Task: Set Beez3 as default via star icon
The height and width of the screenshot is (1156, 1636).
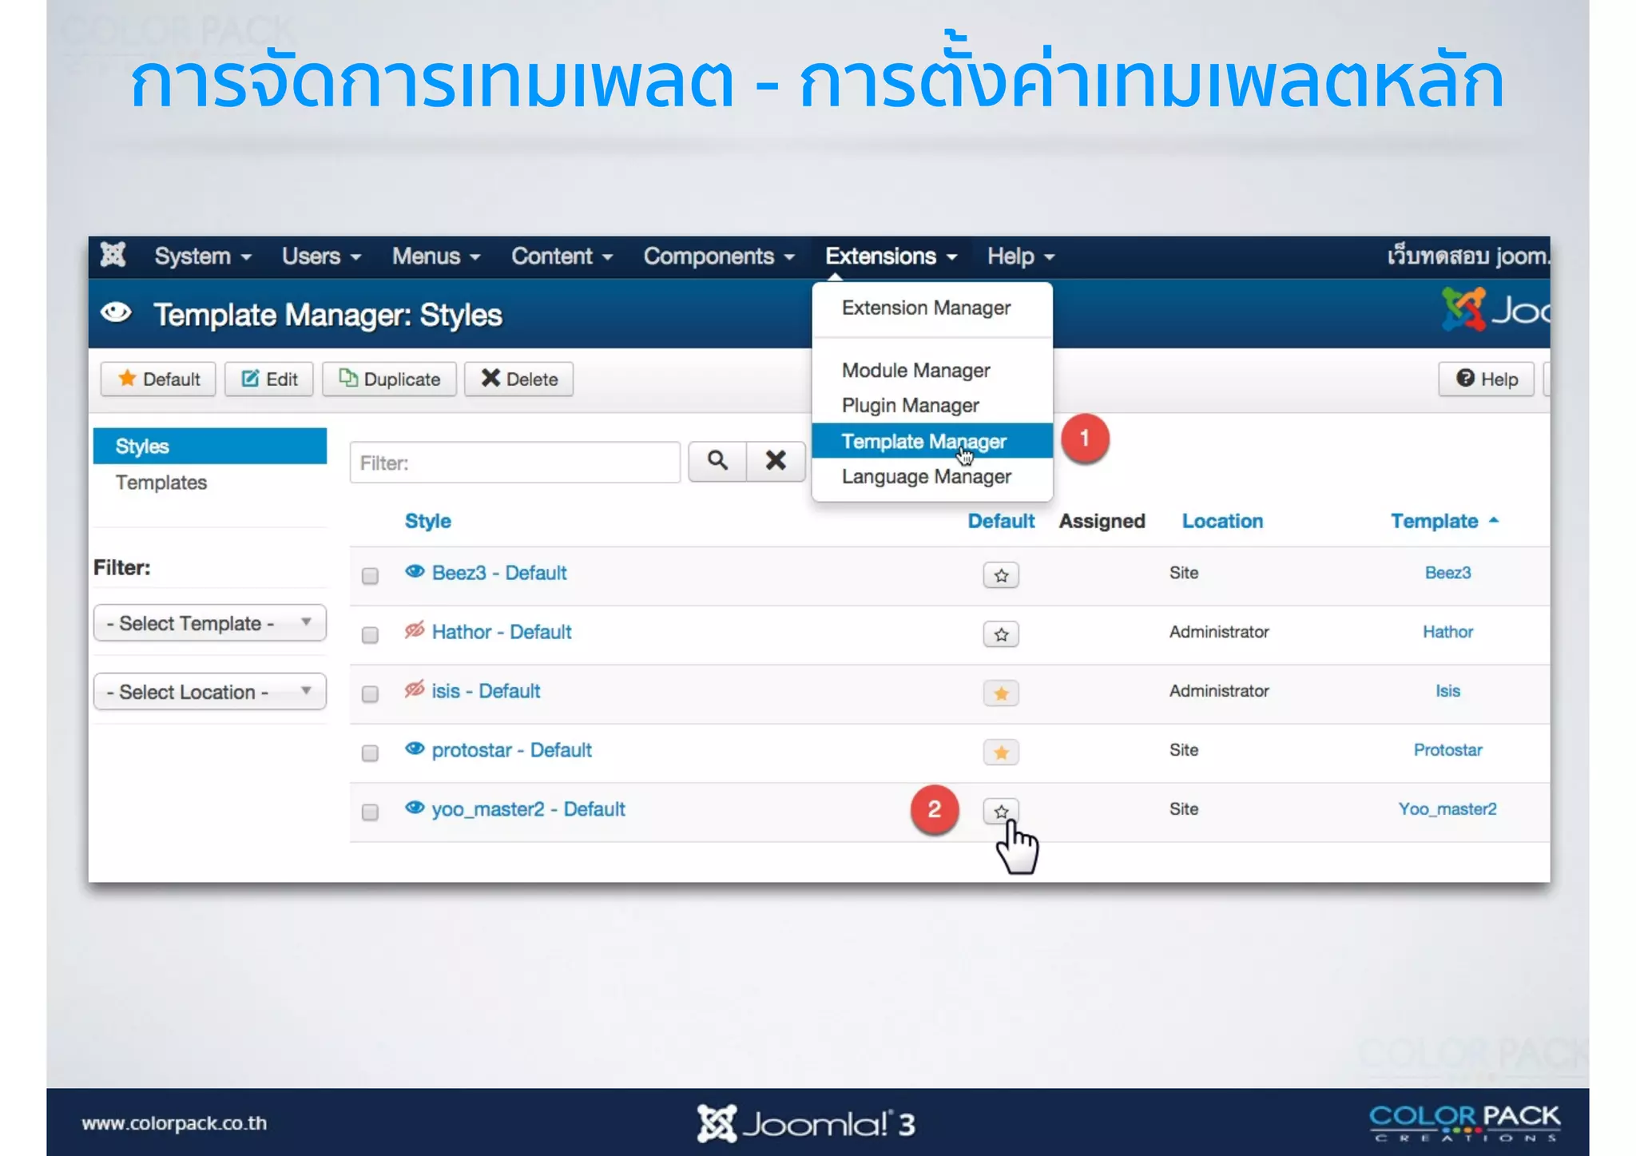Action: [x=1001, y=575]
